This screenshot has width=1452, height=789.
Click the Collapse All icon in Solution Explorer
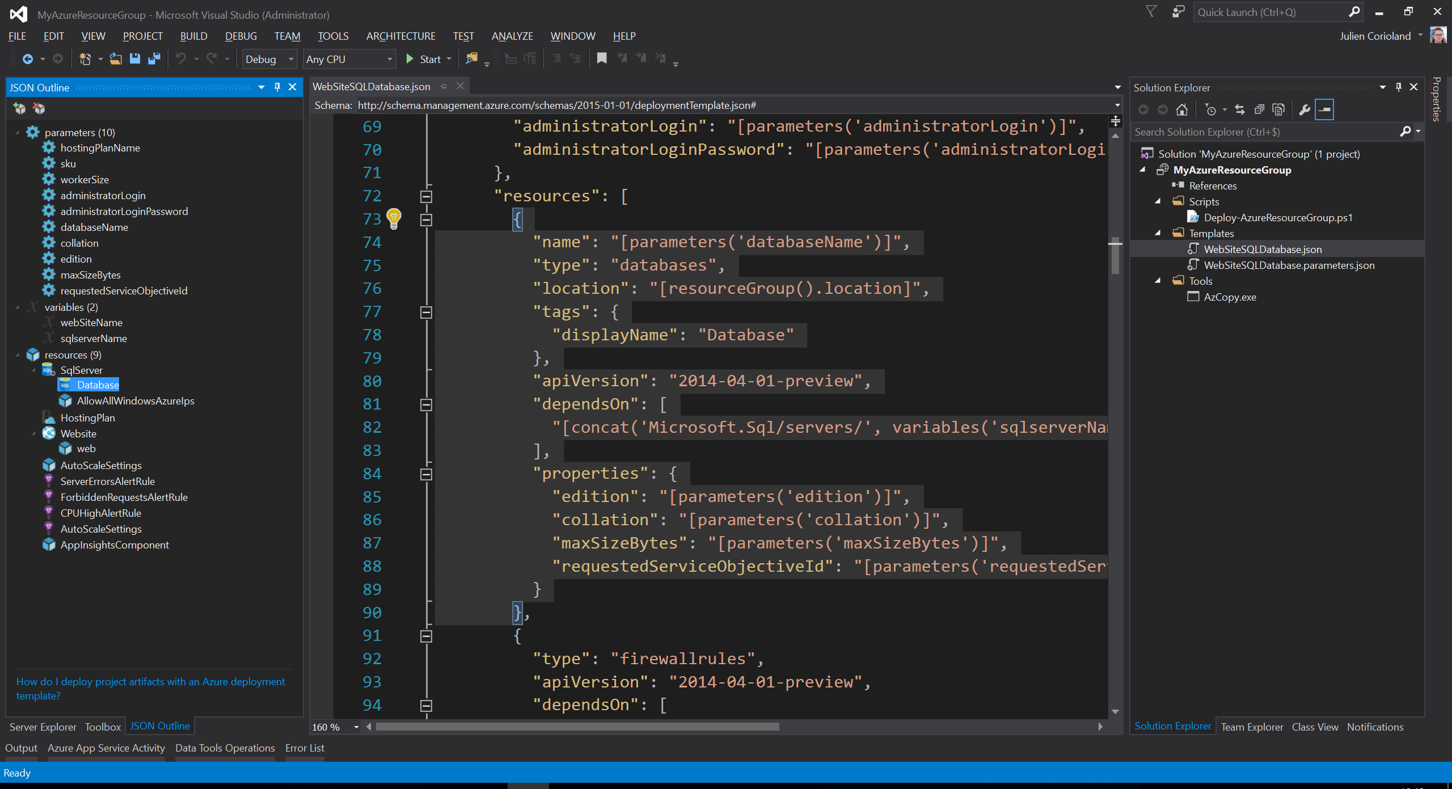1259,109
